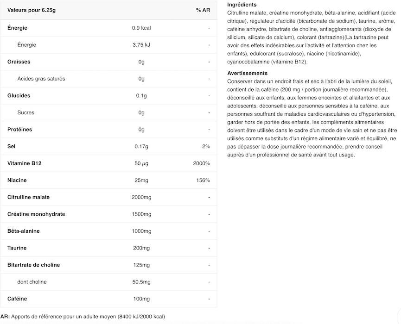The image size is (401, 324).
Task: Select the "Citrulline malate" row label
Action: click(x=29, y=197)
